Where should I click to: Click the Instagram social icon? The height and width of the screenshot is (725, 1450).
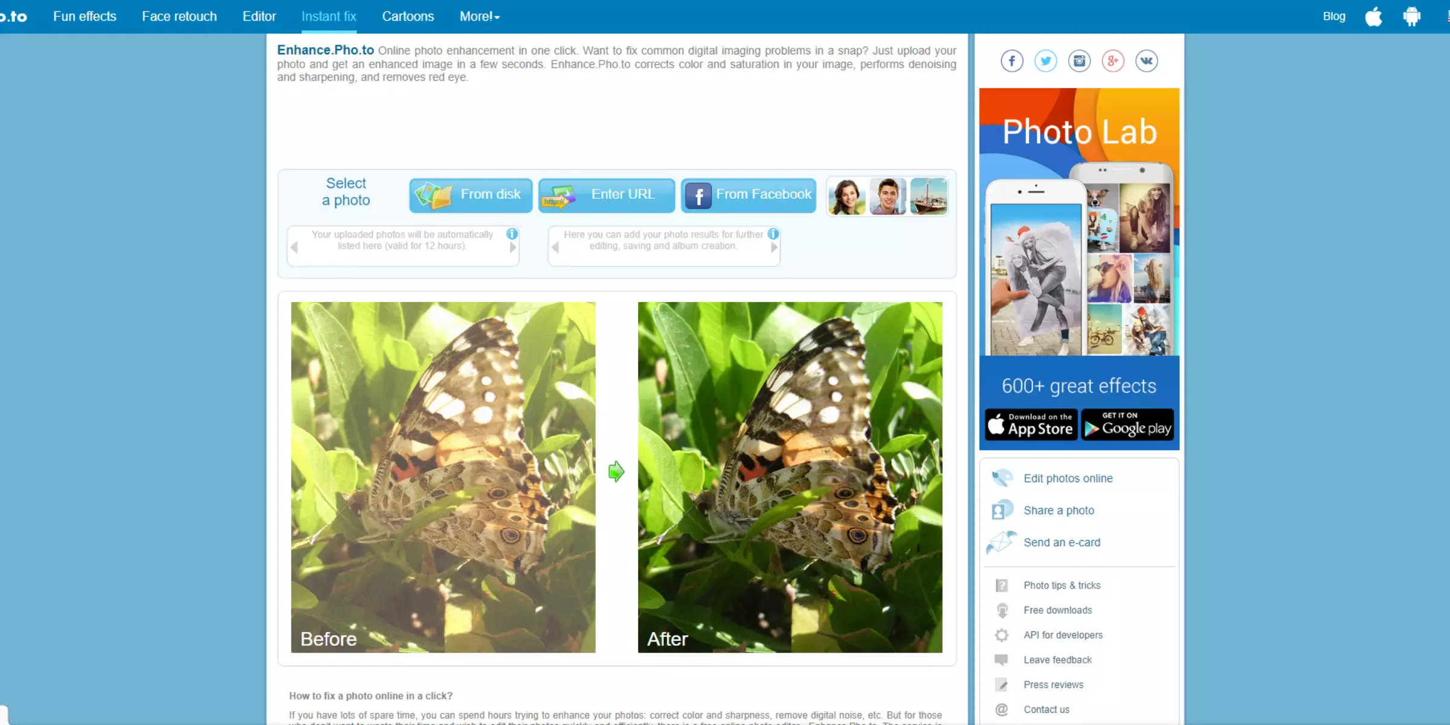[1079, 61]
